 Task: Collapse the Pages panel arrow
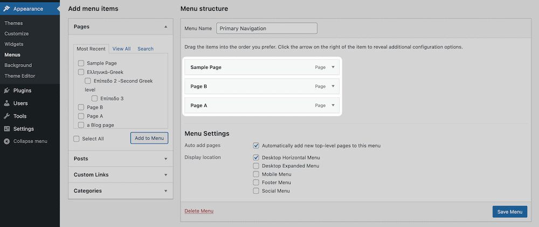165,26
